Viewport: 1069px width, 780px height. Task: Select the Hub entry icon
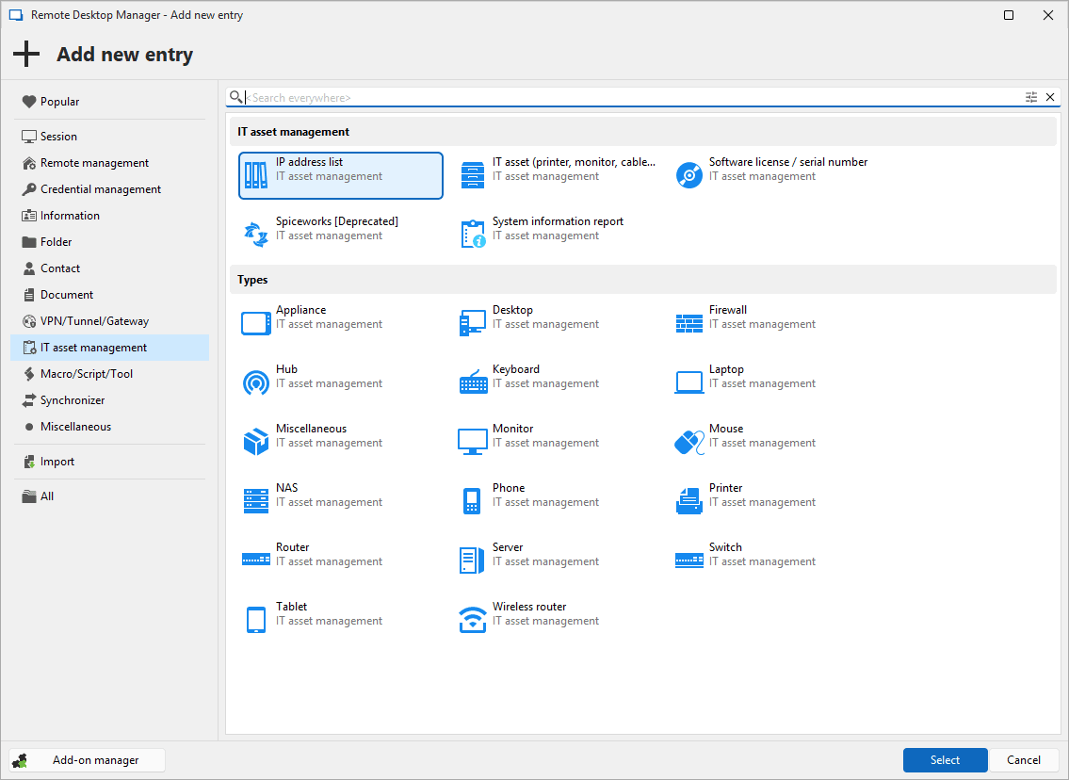(256, 382)
